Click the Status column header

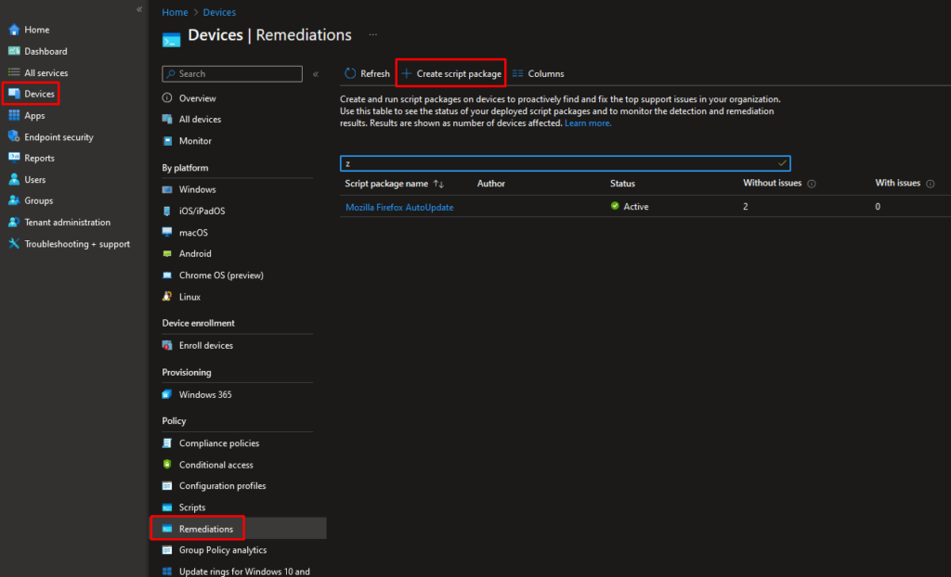[x=622, y=184]
